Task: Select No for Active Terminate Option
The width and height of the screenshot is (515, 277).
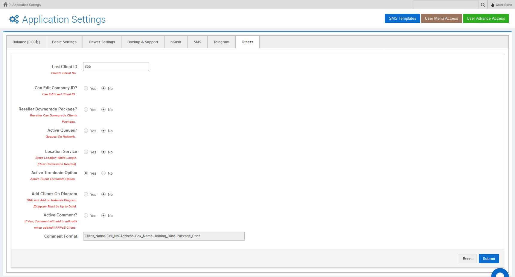Action: (103, 173)
